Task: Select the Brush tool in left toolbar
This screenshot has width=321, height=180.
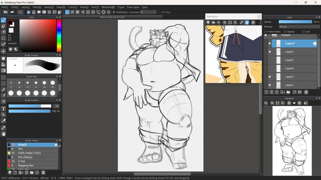Action: (x=3, y=20)
